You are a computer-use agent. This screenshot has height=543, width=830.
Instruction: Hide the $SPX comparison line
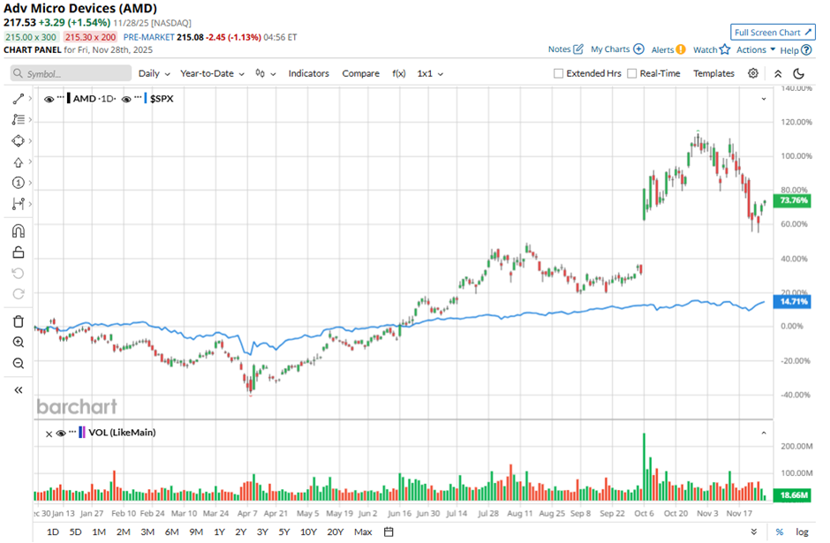tap(126, 99)
